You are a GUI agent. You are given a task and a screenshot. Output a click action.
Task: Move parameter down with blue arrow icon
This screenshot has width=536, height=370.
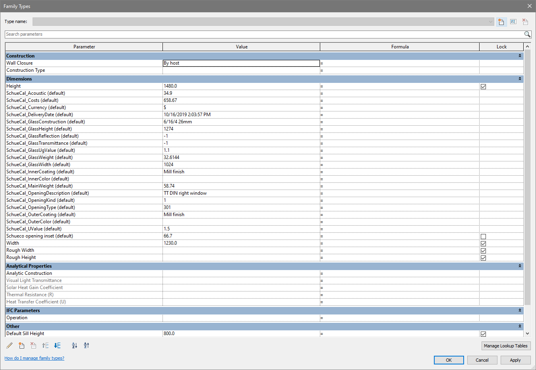coord(57,345)
